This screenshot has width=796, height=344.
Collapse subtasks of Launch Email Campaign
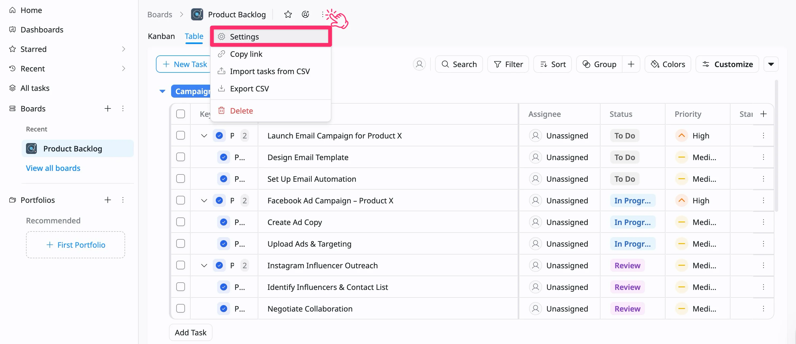pyautogui.click(x=204, y=136)
